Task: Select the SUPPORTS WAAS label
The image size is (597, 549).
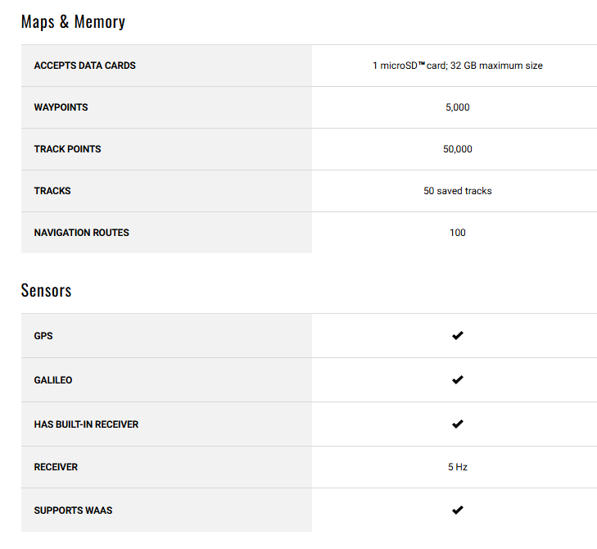Action: [73, 510]
